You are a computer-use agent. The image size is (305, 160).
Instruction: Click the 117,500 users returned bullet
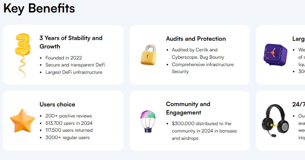69,130
